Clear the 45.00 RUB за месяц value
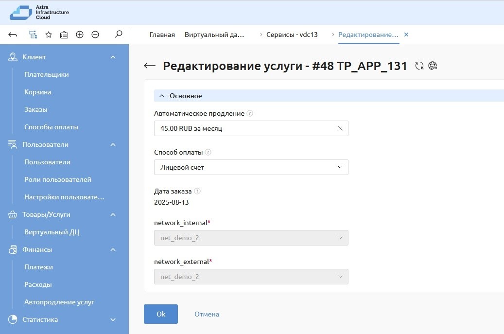The image size is (504, 334). 340,128
